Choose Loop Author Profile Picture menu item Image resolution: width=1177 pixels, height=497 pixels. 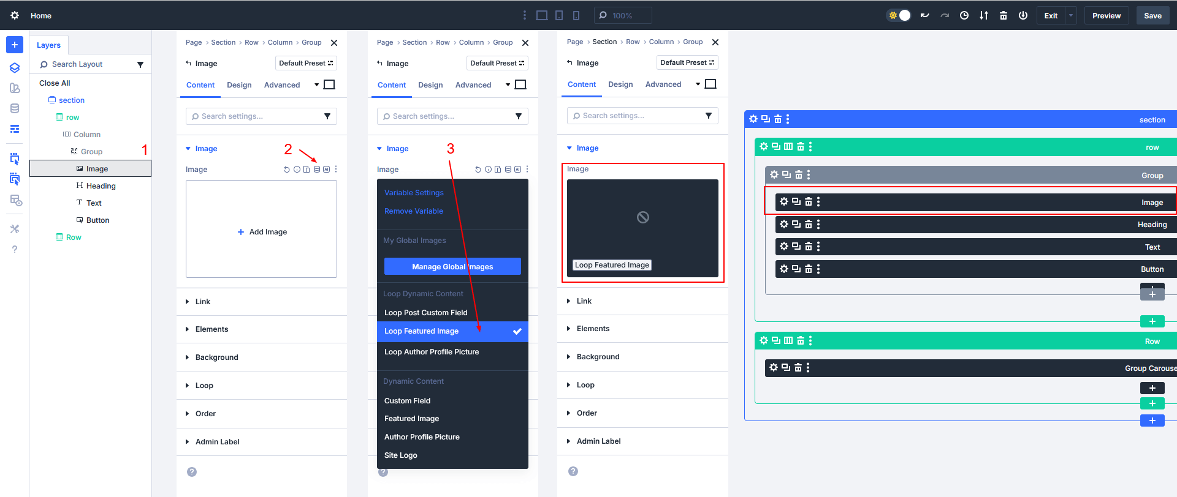(432, 352)
